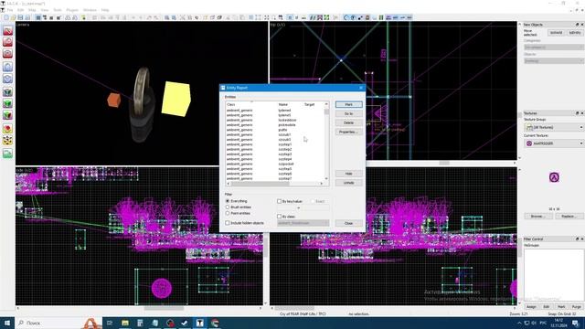Select the Everything filter radio

click(x=228, y=201)
